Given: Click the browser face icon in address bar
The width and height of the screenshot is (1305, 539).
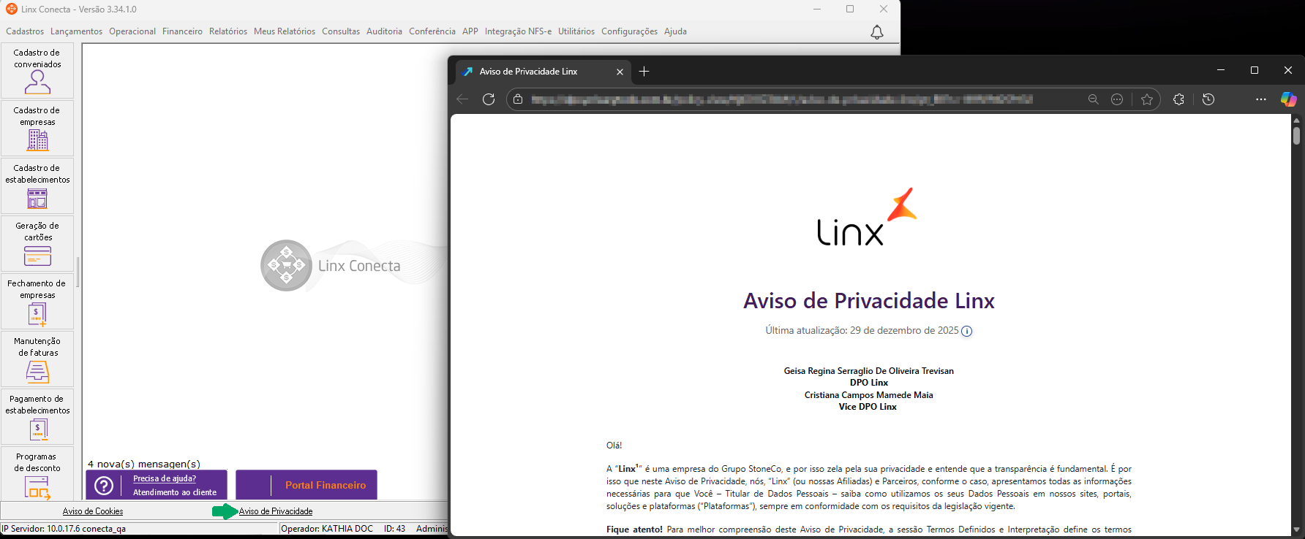Looking at the screenshot, I should tap(1117, 99).
